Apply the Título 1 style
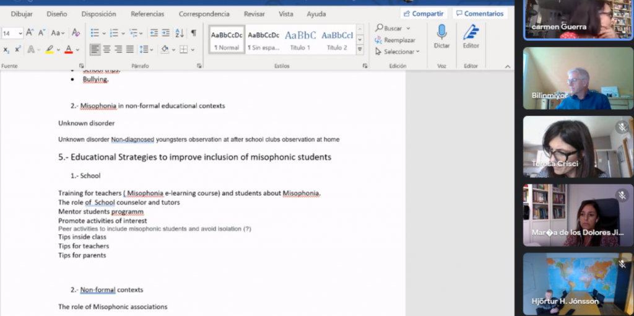634x316 pixels. pyautogui.click(x=300, y=40)
